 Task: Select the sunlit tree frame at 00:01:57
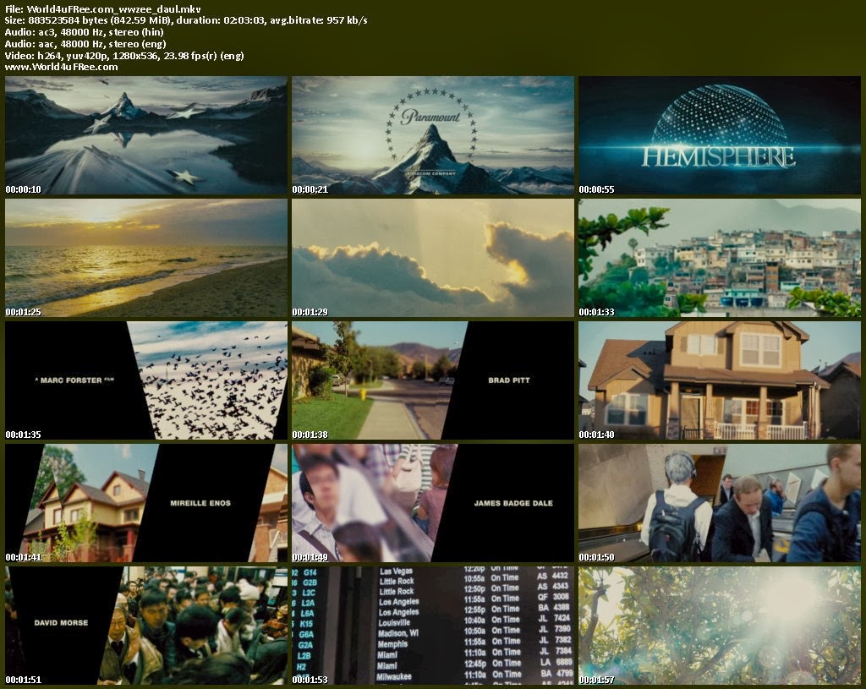click(720, 626)
